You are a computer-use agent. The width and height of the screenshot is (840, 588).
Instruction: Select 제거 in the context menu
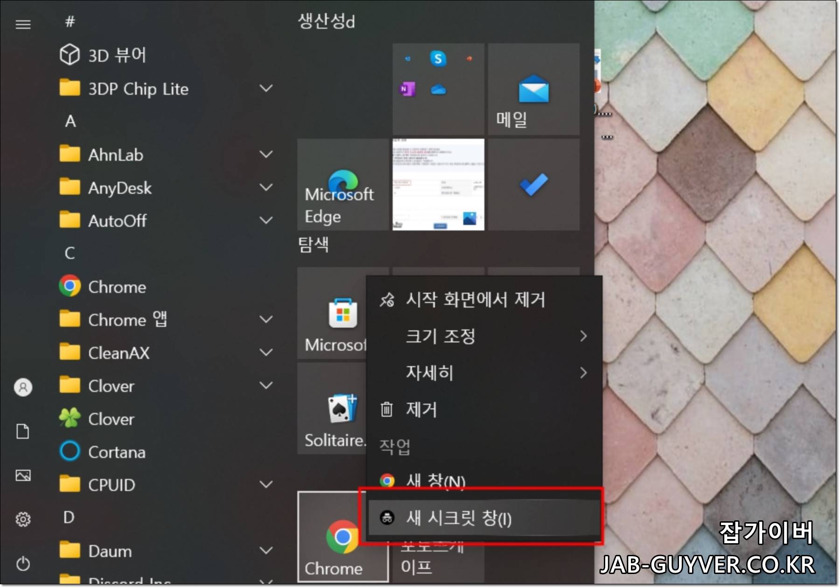pos(484,409)
